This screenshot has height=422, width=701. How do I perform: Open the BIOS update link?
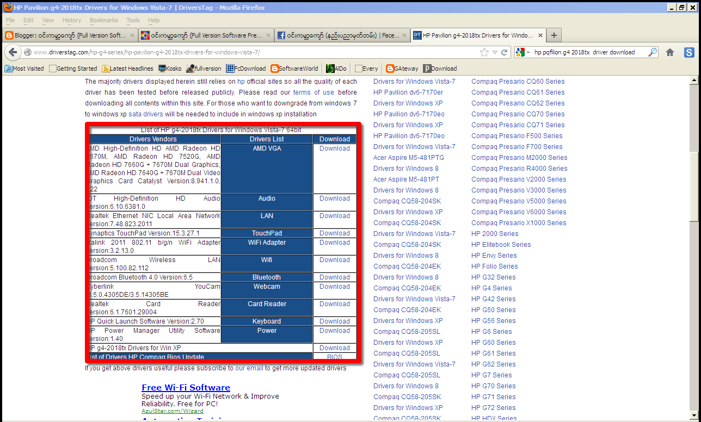pos(335,357)
